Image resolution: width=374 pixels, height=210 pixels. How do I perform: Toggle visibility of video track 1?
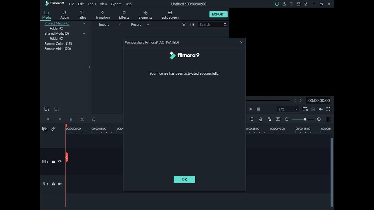pyautogui.click(x=60, y=161)
